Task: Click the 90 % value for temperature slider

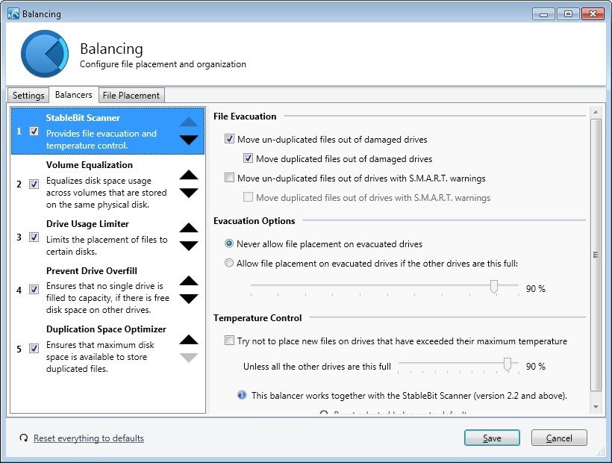Action: pos(536,367)
